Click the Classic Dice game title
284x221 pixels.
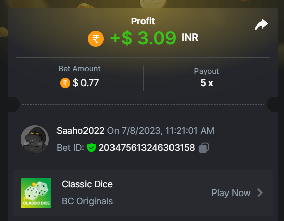tap(87, 184)
